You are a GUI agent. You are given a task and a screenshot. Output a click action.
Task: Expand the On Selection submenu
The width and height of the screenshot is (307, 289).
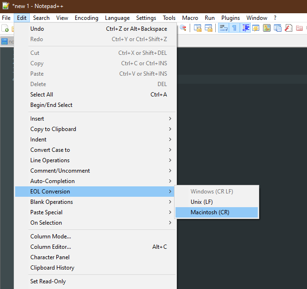coord(96,223)
